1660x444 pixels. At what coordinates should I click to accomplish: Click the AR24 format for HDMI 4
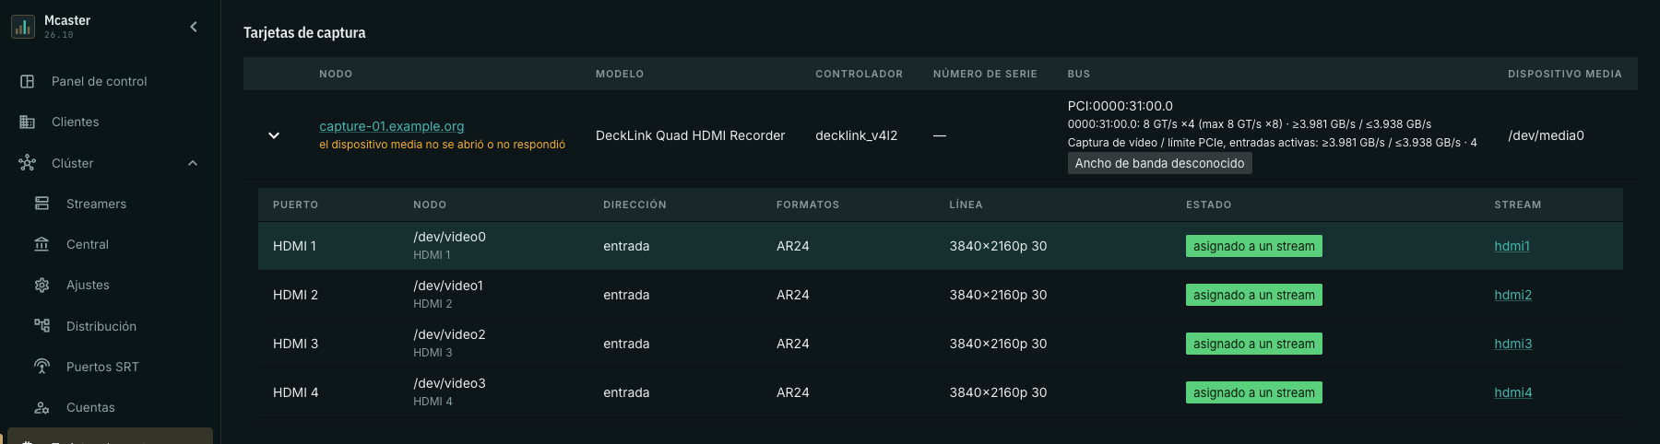tap(792, 392)
